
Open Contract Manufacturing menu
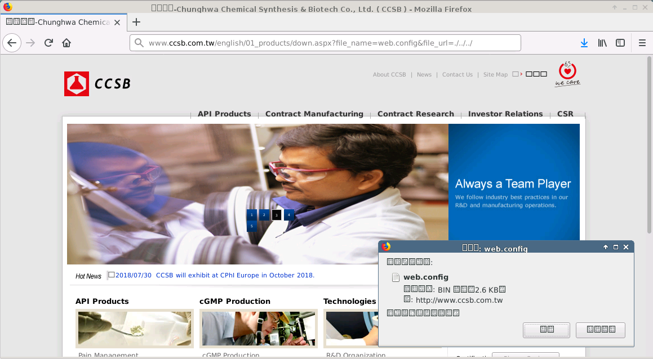tap(314, 114)
